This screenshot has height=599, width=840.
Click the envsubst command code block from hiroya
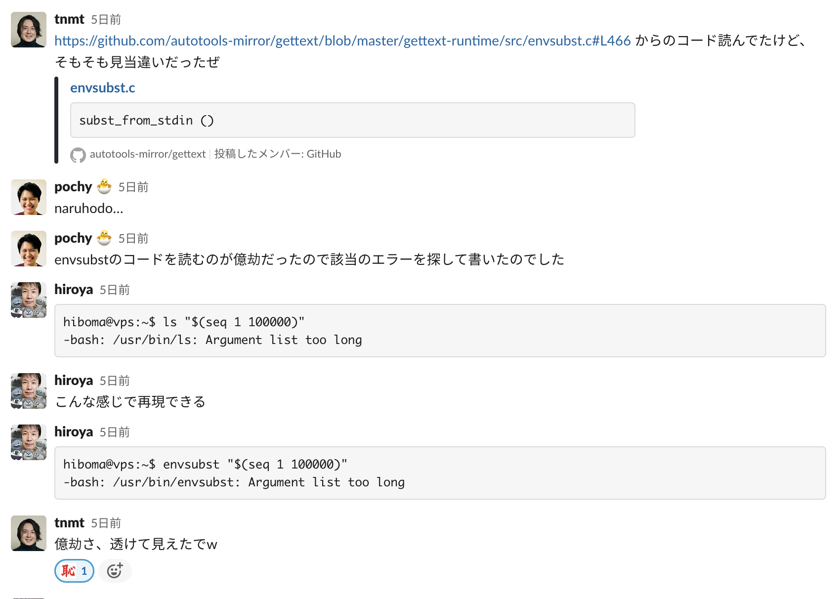coord(440,472)
